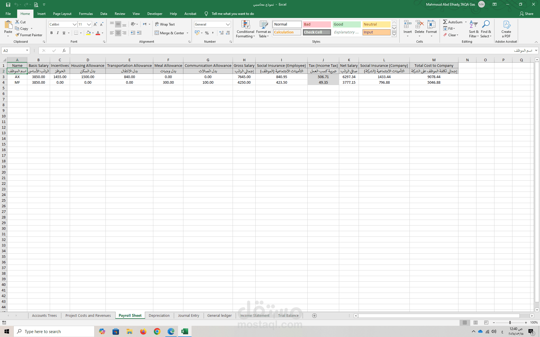This screenshot has width=540, height=337.
Task: Toggle Wrap Text for the cell
Action: (165, 24)
